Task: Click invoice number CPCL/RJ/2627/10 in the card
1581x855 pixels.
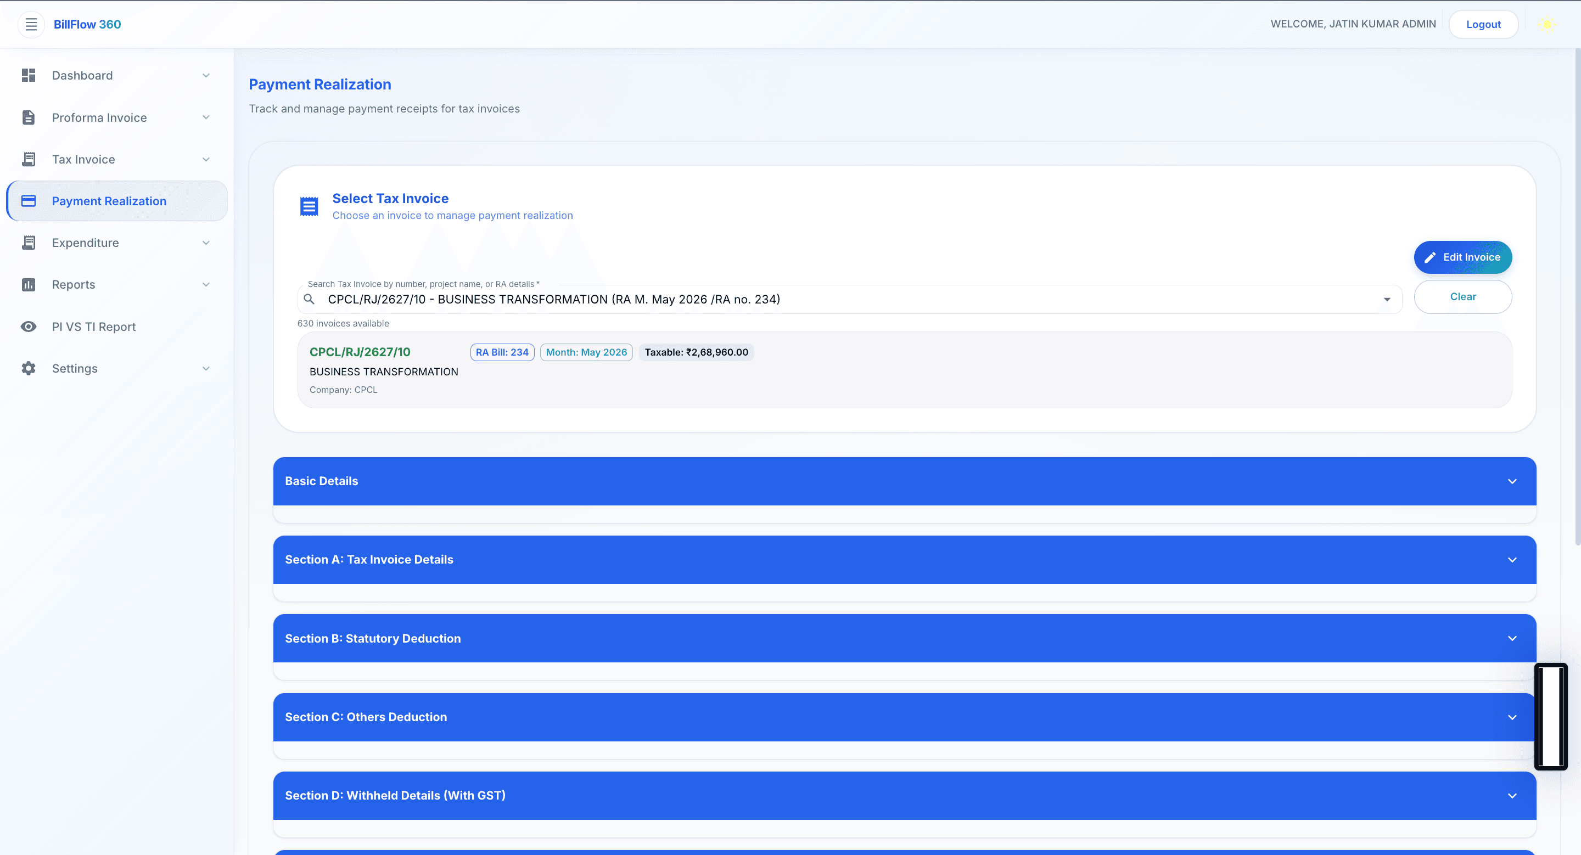Action: (x=360, y=352)
